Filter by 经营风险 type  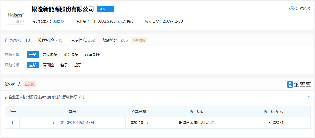(x=92, y=55)
